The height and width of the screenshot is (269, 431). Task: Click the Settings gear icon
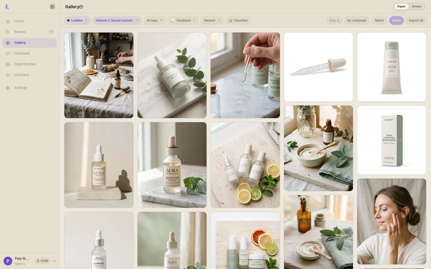[8, 88]
